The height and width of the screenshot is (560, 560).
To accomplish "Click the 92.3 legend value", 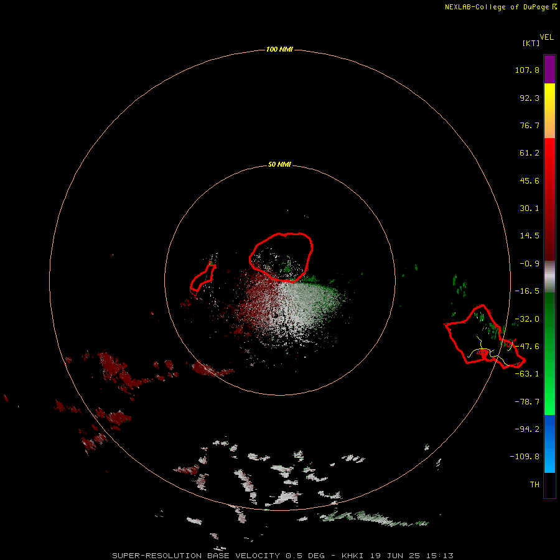I will 530,98.
